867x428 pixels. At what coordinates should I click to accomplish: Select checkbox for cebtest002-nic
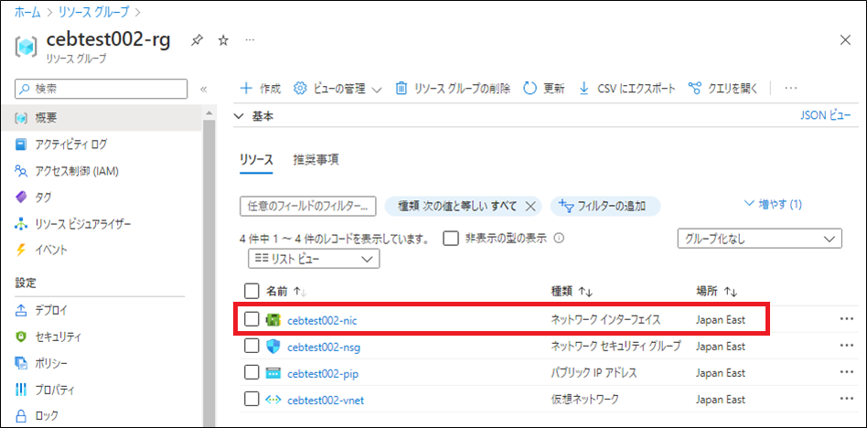252,319
